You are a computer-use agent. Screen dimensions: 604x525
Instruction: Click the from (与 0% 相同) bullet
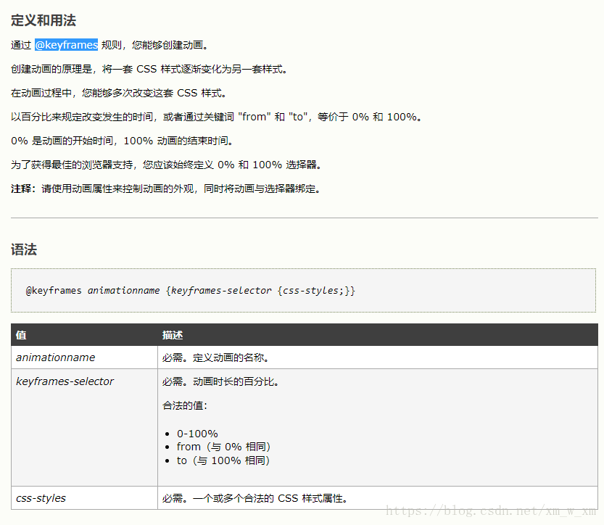coord(223,447)
